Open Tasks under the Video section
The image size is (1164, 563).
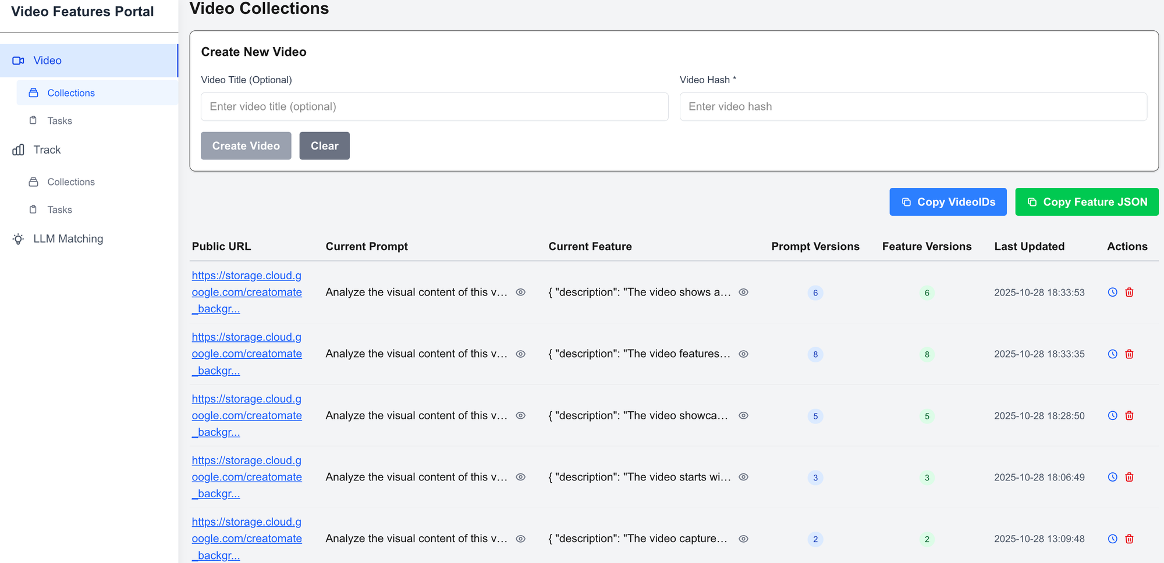59,121
